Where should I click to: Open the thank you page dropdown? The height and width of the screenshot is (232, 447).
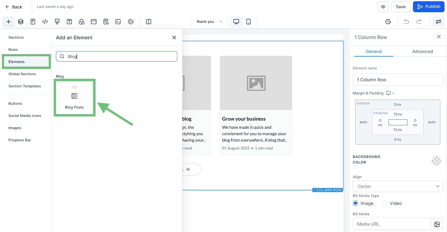pos(209,22)
